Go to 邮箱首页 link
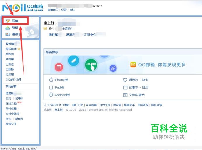 [53, 10]
